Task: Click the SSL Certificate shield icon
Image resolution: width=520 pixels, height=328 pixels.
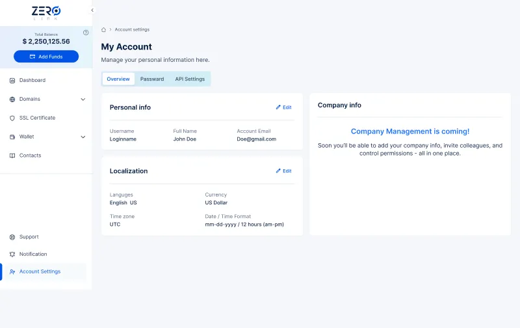Action: coord(12,118)
